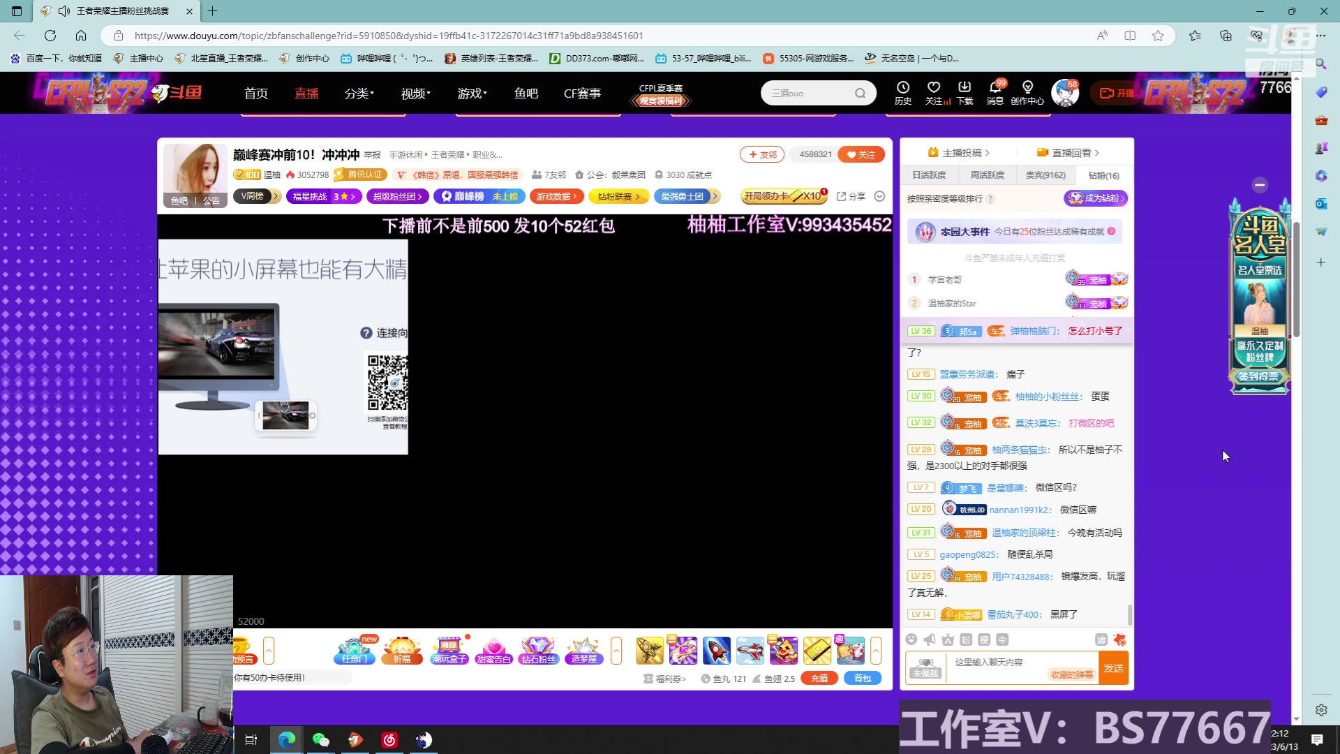Open 直播回看 chevron link
This screenshot has height=754, width=1340.
click(x=1069, y=153)
